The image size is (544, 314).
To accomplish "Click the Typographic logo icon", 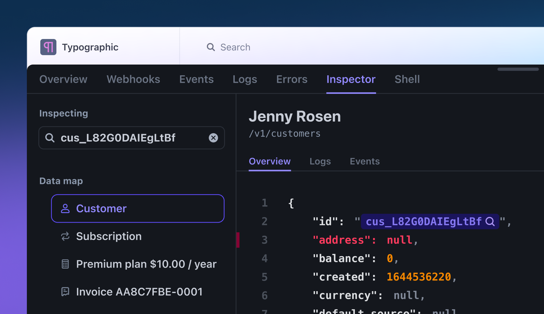I will pos(48,47).
